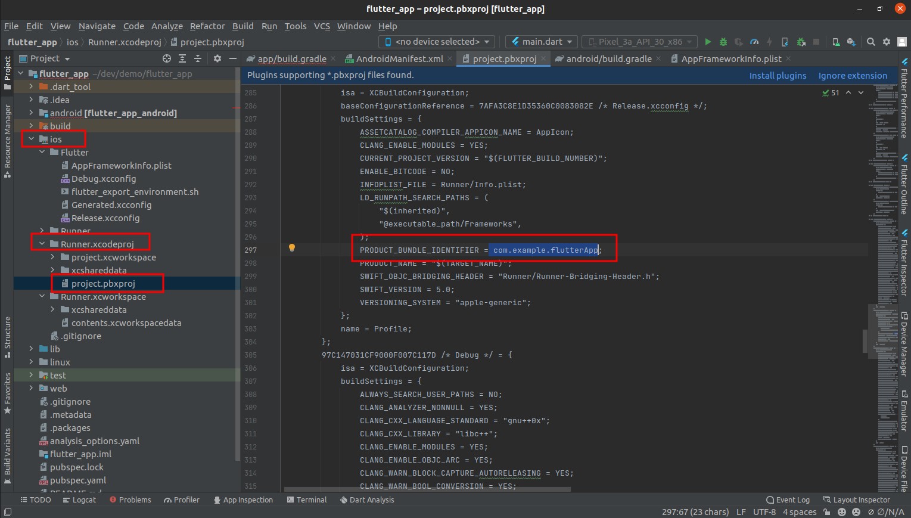Click the editor horizontal scrollbar
Image resolution: width=911 pixels, height=518 pixels.
[x=427, y=489]
